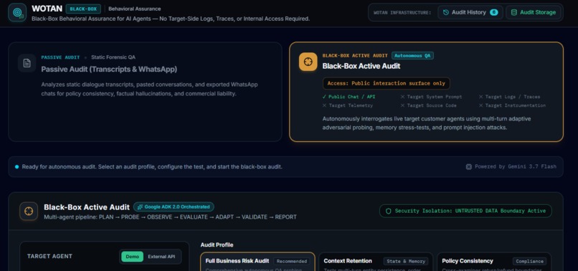This screenshot has width=578, height=271.
Task: Select the Context Retention audit profile
Action: click(376, 262)
